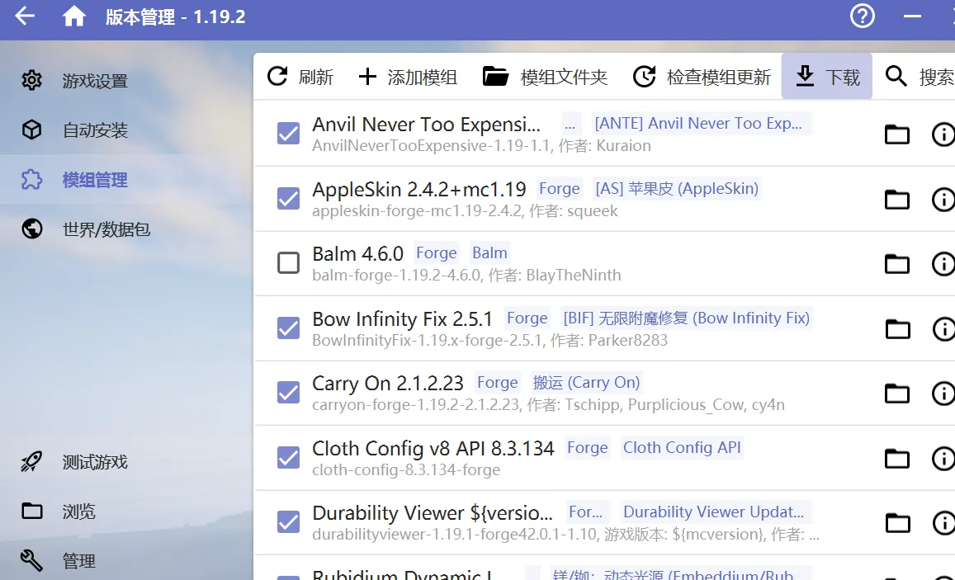Image resolution: width=955 pixels, height=580 pixels.
Task: Click the 版本管理 - 1.19.2 title
Action: point(176,17)
